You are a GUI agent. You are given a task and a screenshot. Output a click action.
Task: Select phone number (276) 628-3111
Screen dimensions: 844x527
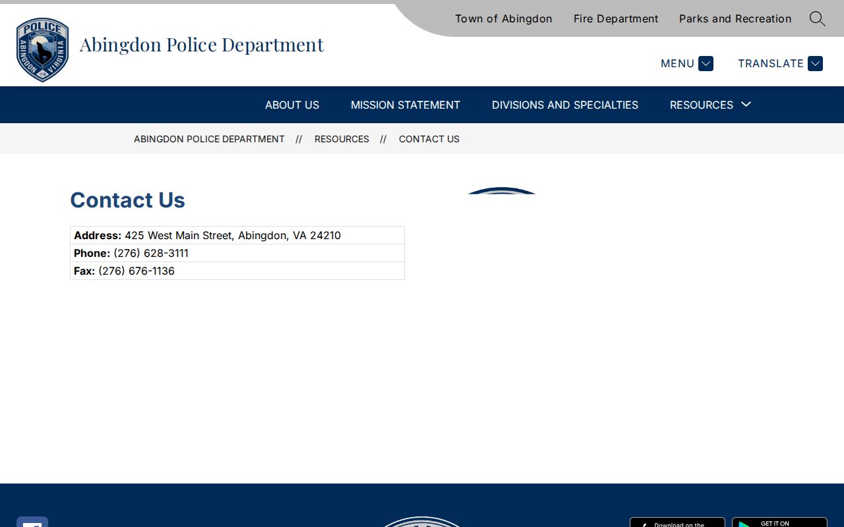point(151,253)
